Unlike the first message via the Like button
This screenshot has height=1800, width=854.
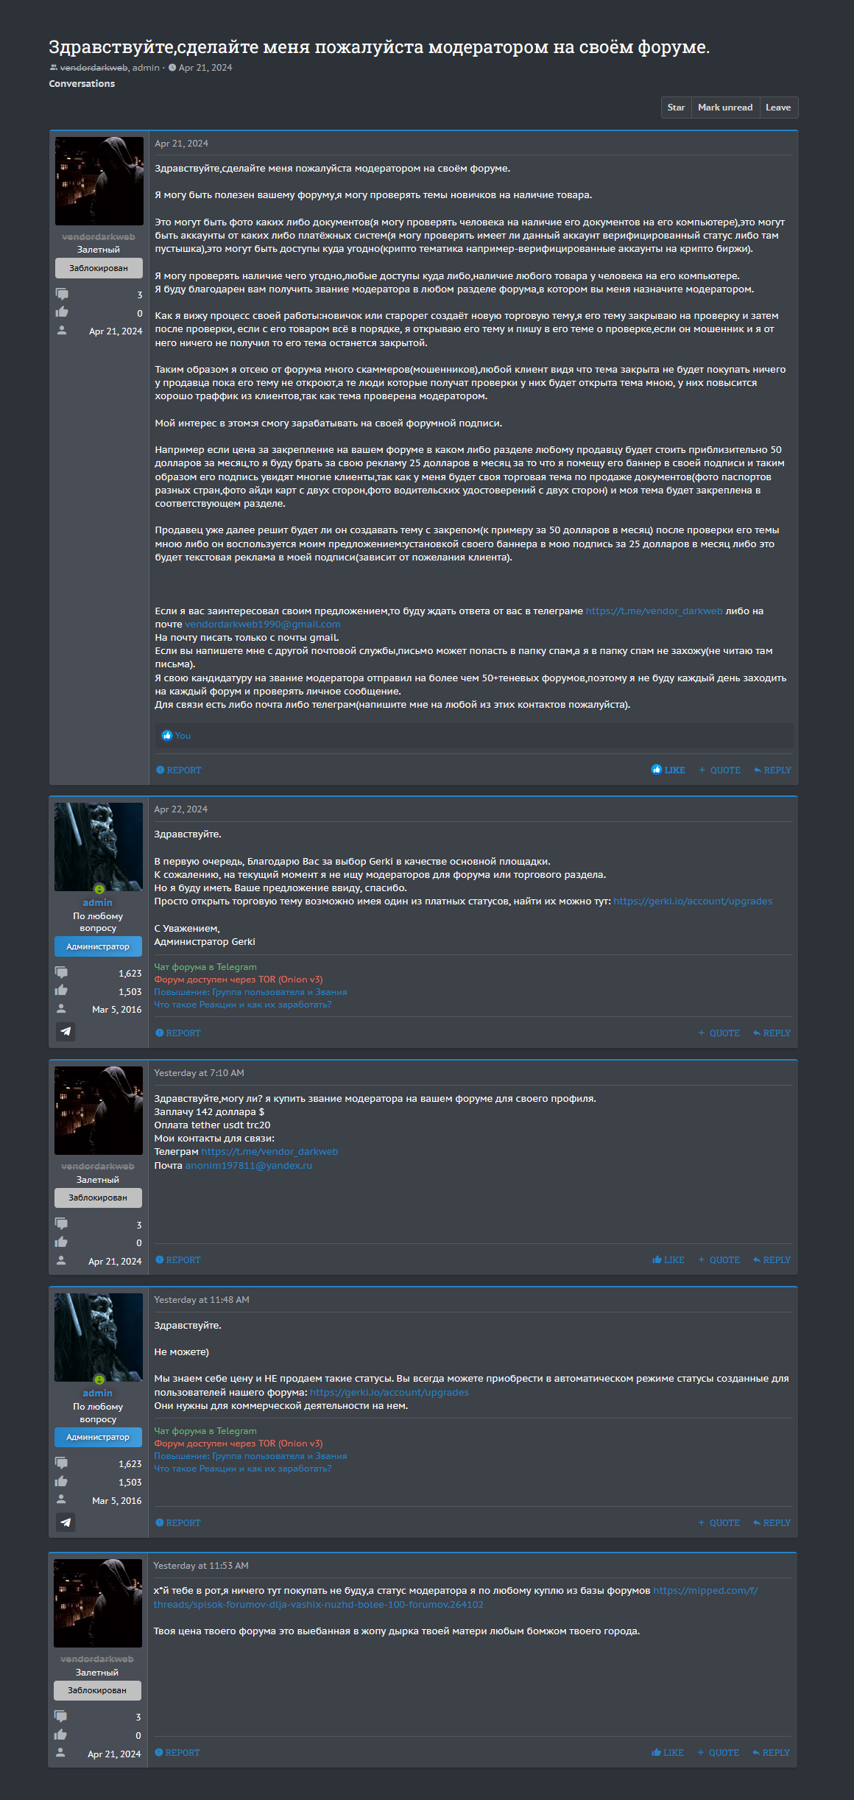pyautogui.click(x=668, y=770)
